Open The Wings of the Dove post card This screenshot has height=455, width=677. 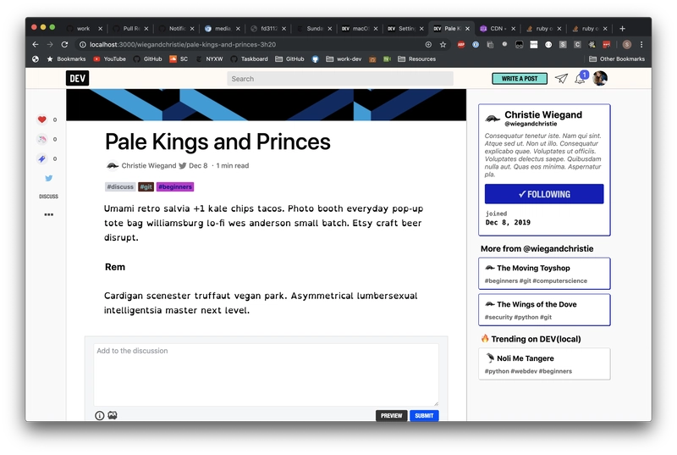coord(544,310)
